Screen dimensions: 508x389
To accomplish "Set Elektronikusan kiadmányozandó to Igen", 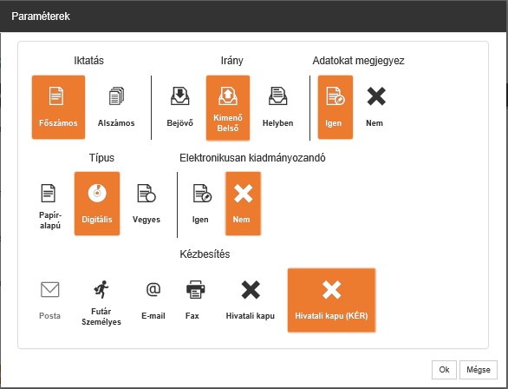I will [201, 204].
